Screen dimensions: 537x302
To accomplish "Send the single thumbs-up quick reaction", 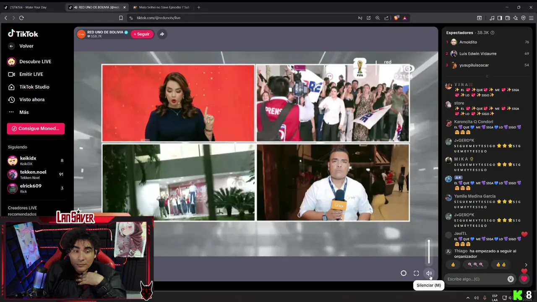I will [x=453, y=265].
